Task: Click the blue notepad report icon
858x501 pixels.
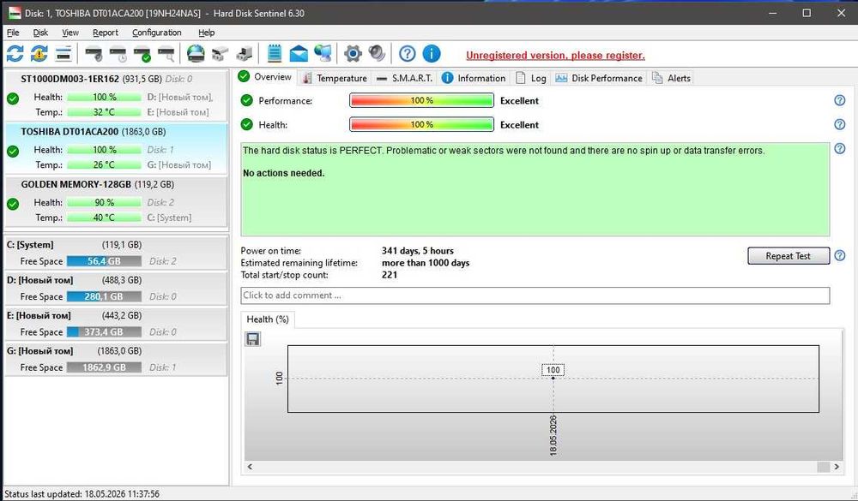Action: tap(275, 54)
